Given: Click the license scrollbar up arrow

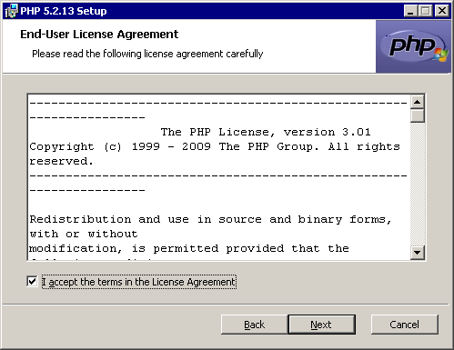Looking at the screenshot, I should 418,102.
